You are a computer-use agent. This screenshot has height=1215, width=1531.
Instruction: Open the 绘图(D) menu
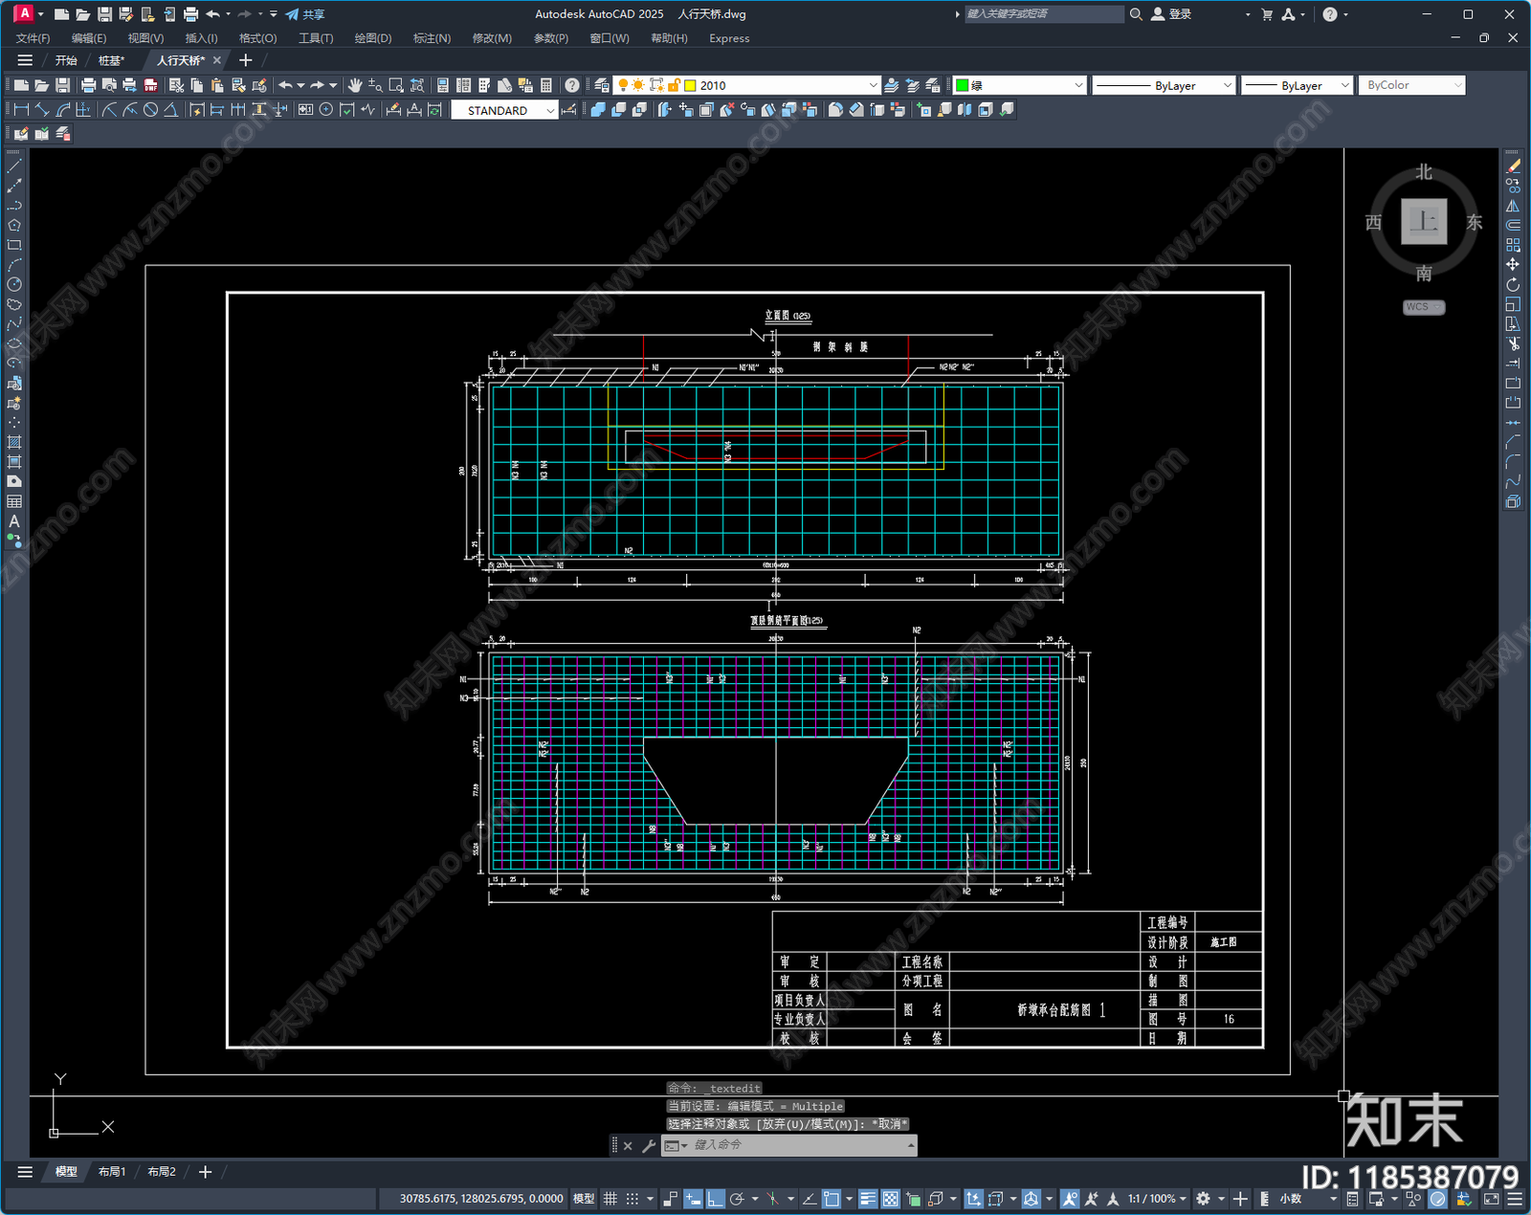373,38
